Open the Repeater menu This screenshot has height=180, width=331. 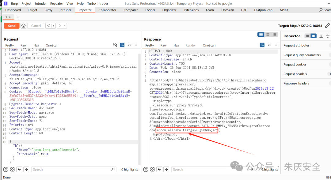[x=56, y=4]
